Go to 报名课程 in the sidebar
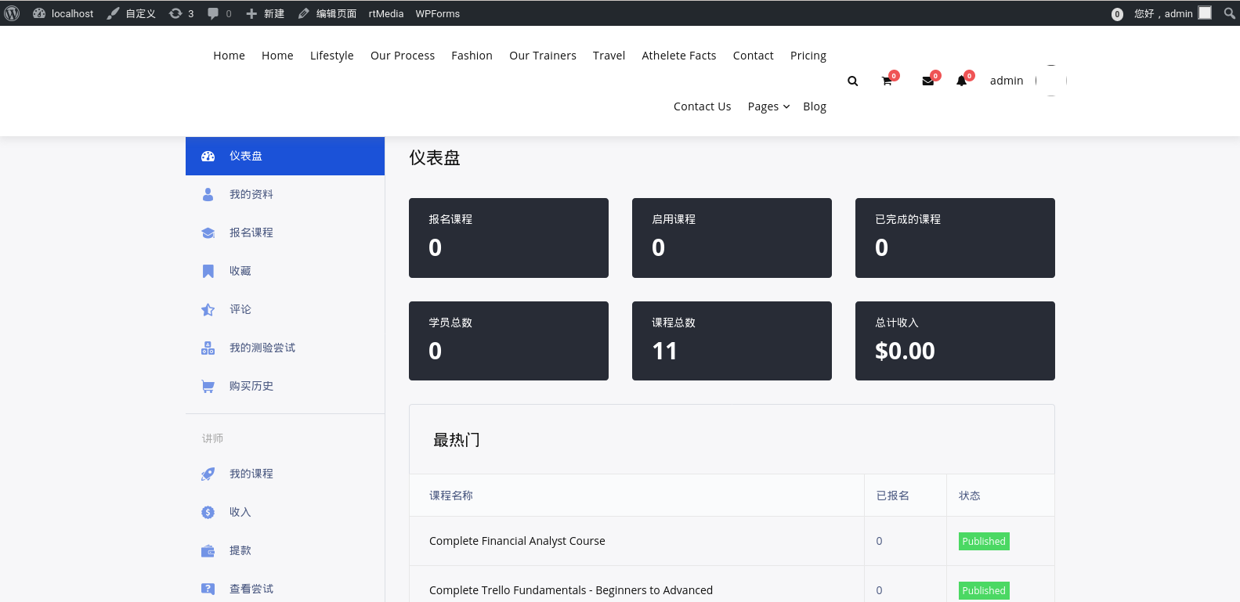The image size is (1240, 602). (x=251, y=233)
